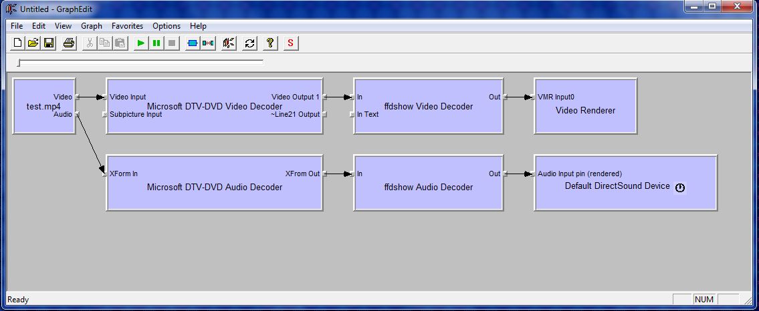Click the XFrom Out pin
This screenshot has height=311, width=759.
(324, 174)
